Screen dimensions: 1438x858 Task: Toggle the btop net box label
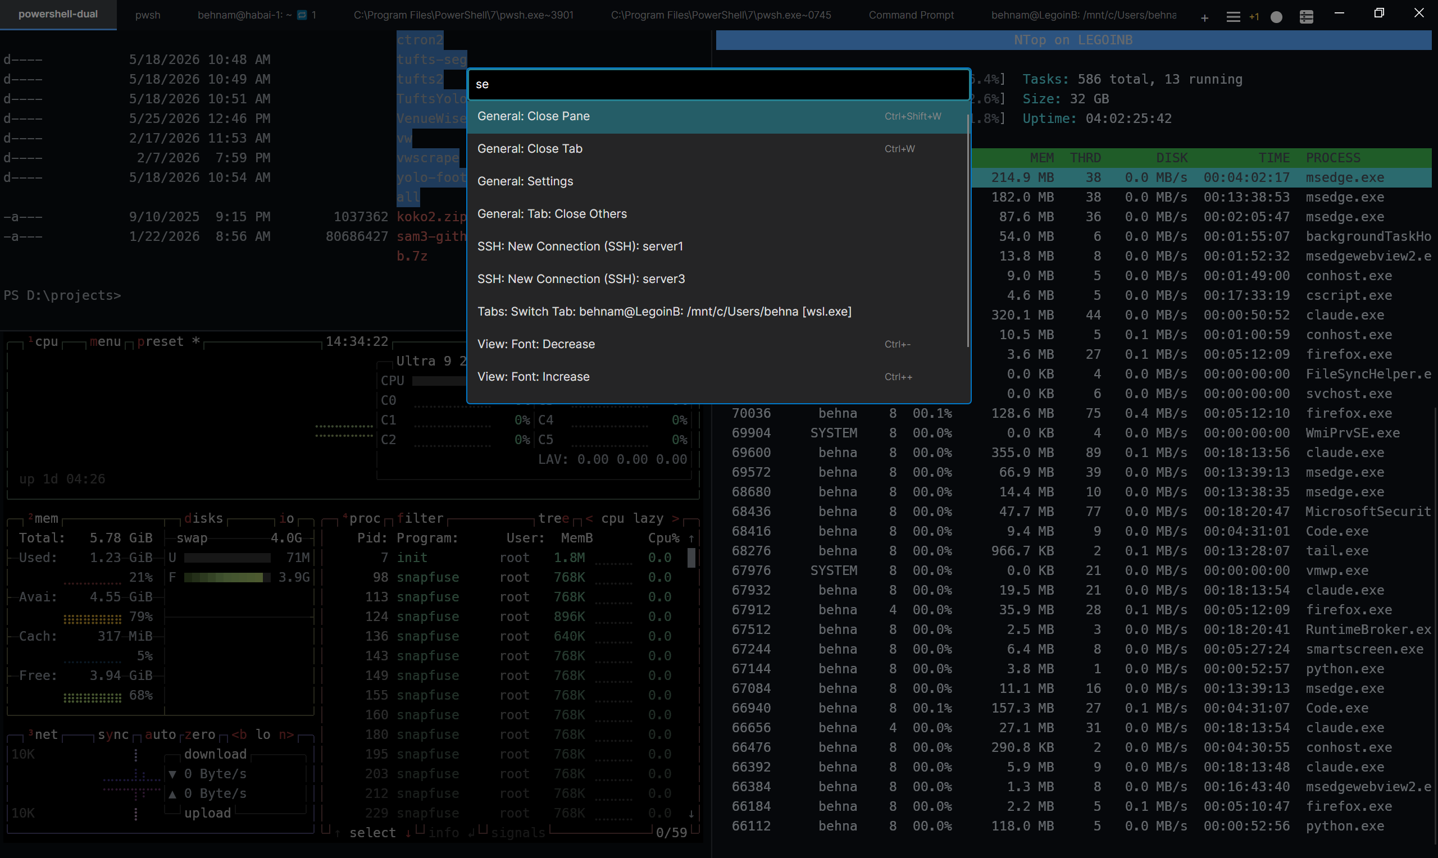43,735
